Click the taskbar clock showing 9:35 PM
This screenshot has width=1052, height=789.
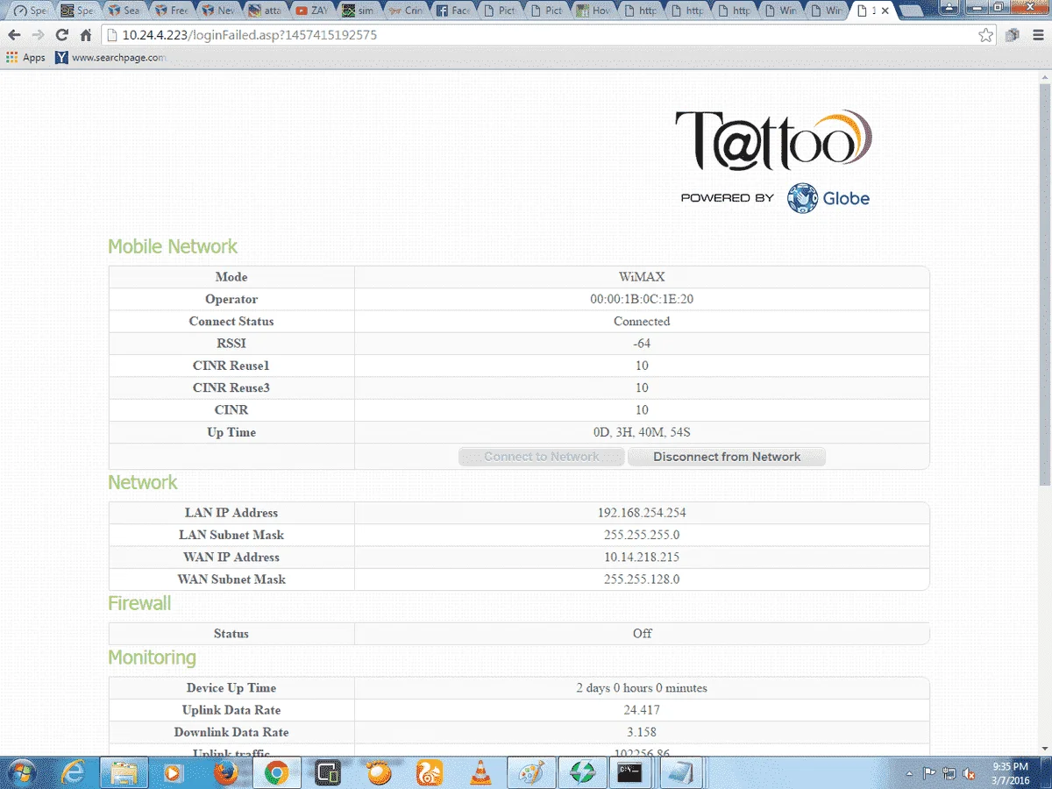pyautogui.click(x=1010, y=772)
